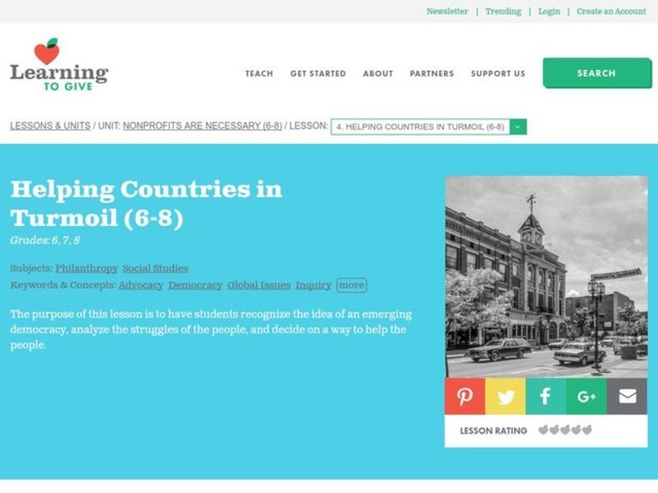Expand the keywords list with 'more'
Image resolution: width=658 pixels, height=493 pixels.
(x=350, y=284)
